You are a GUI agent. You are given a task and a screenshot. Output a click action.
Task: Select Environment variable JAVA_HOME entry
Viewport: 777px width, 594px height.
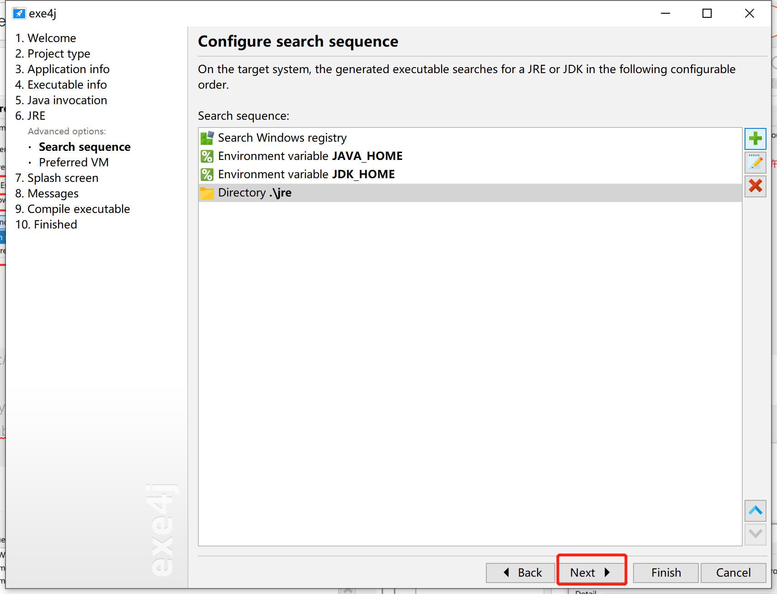[470, 156]
